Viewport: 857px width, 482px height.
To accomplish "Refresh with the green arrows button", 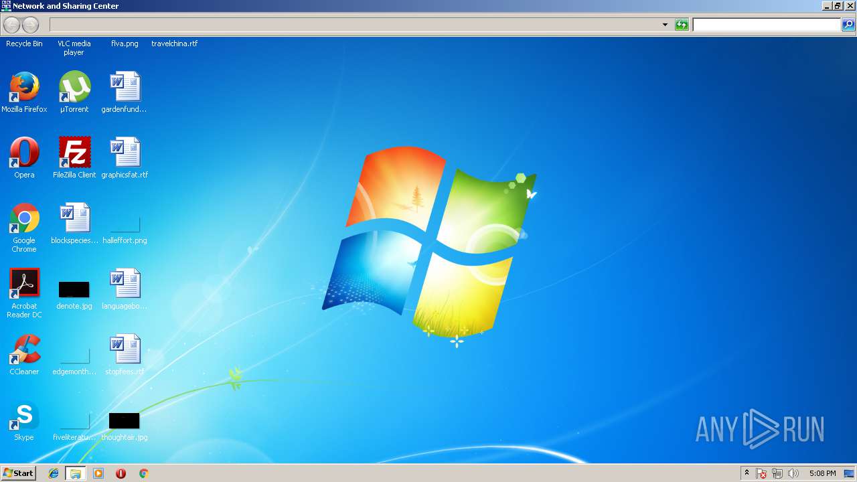I will click(682, 25).
